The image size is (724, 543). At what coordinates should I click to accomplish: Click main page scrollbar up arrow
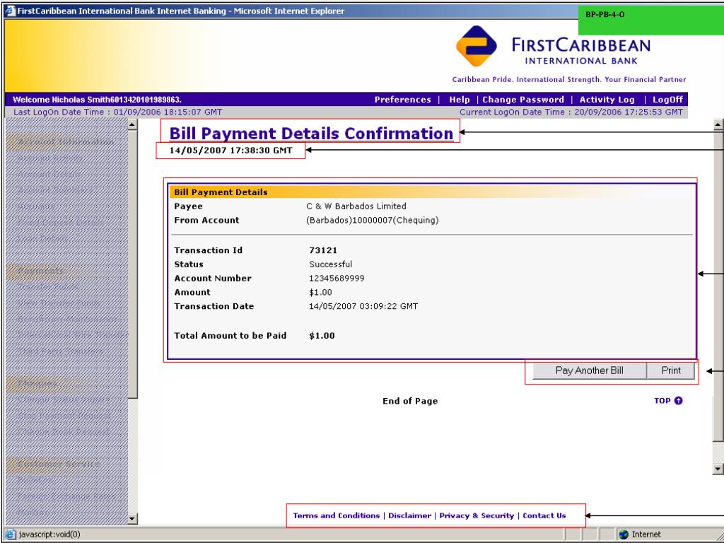[x=718, y=124]
